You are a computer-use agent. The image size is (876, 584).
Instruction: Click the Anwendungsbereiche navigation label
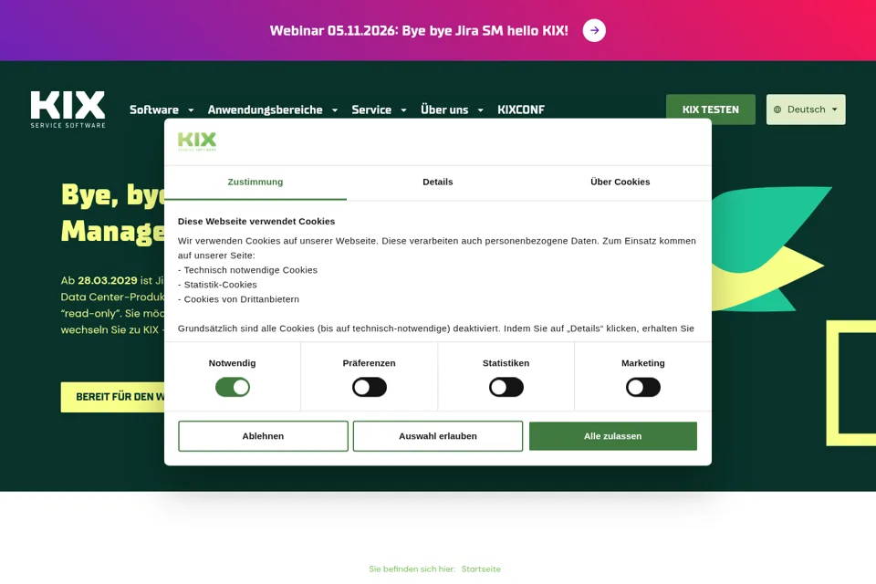[265, 109]
